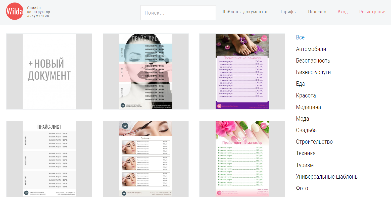Open the face makeup price-list template
Screen dimensions: 391x203
click(x=146, y=71)
